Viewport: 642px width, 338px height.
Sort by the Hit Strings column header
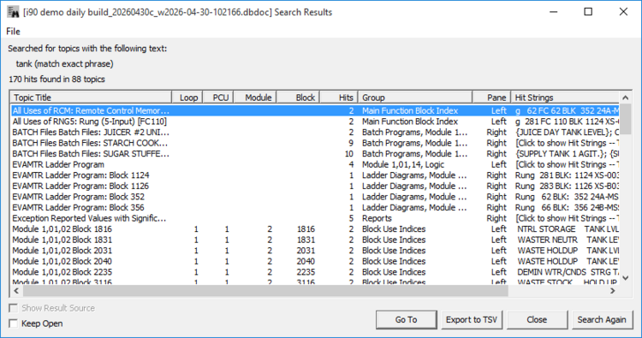coord(566,98)
